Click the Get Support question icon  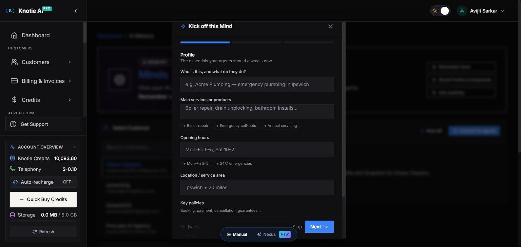[x=13, y=124]
